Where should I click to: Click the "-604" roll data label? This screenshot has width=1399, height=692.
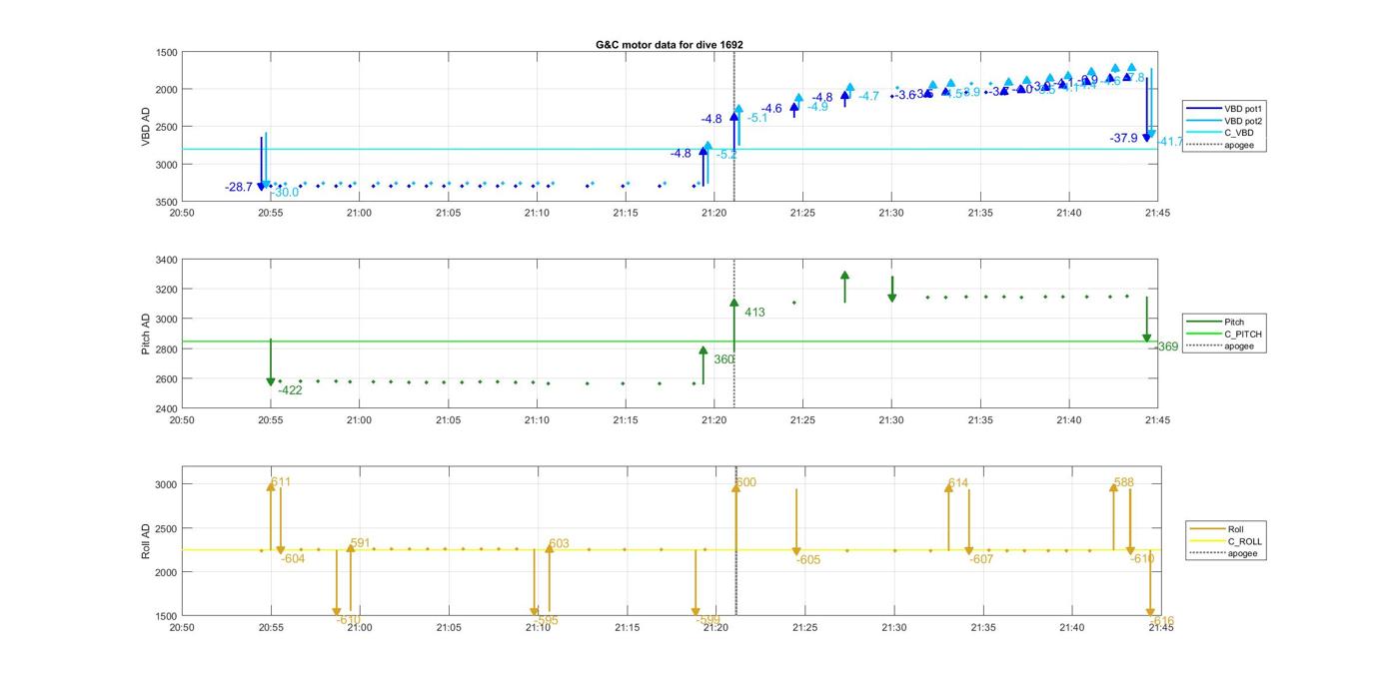293,559
